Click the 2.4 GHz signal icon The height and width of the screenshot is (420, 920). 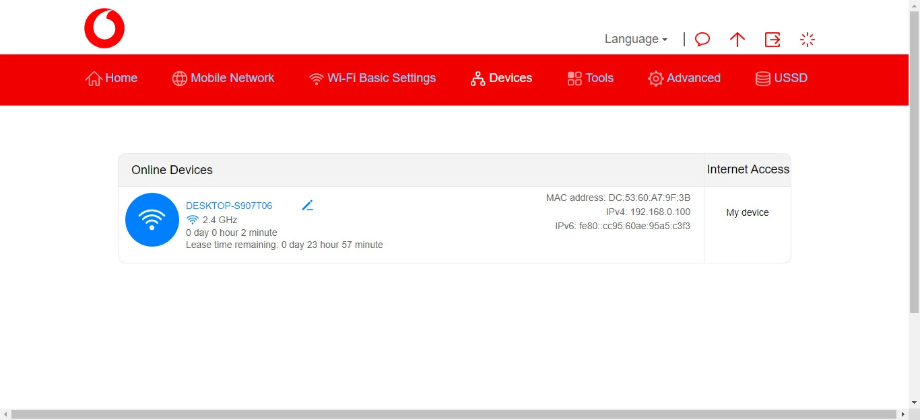click(193, 219)
